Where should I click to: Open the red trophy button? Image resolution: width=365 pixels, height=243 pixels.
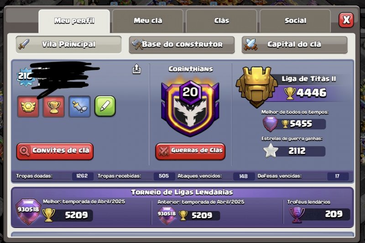[53, 106]
